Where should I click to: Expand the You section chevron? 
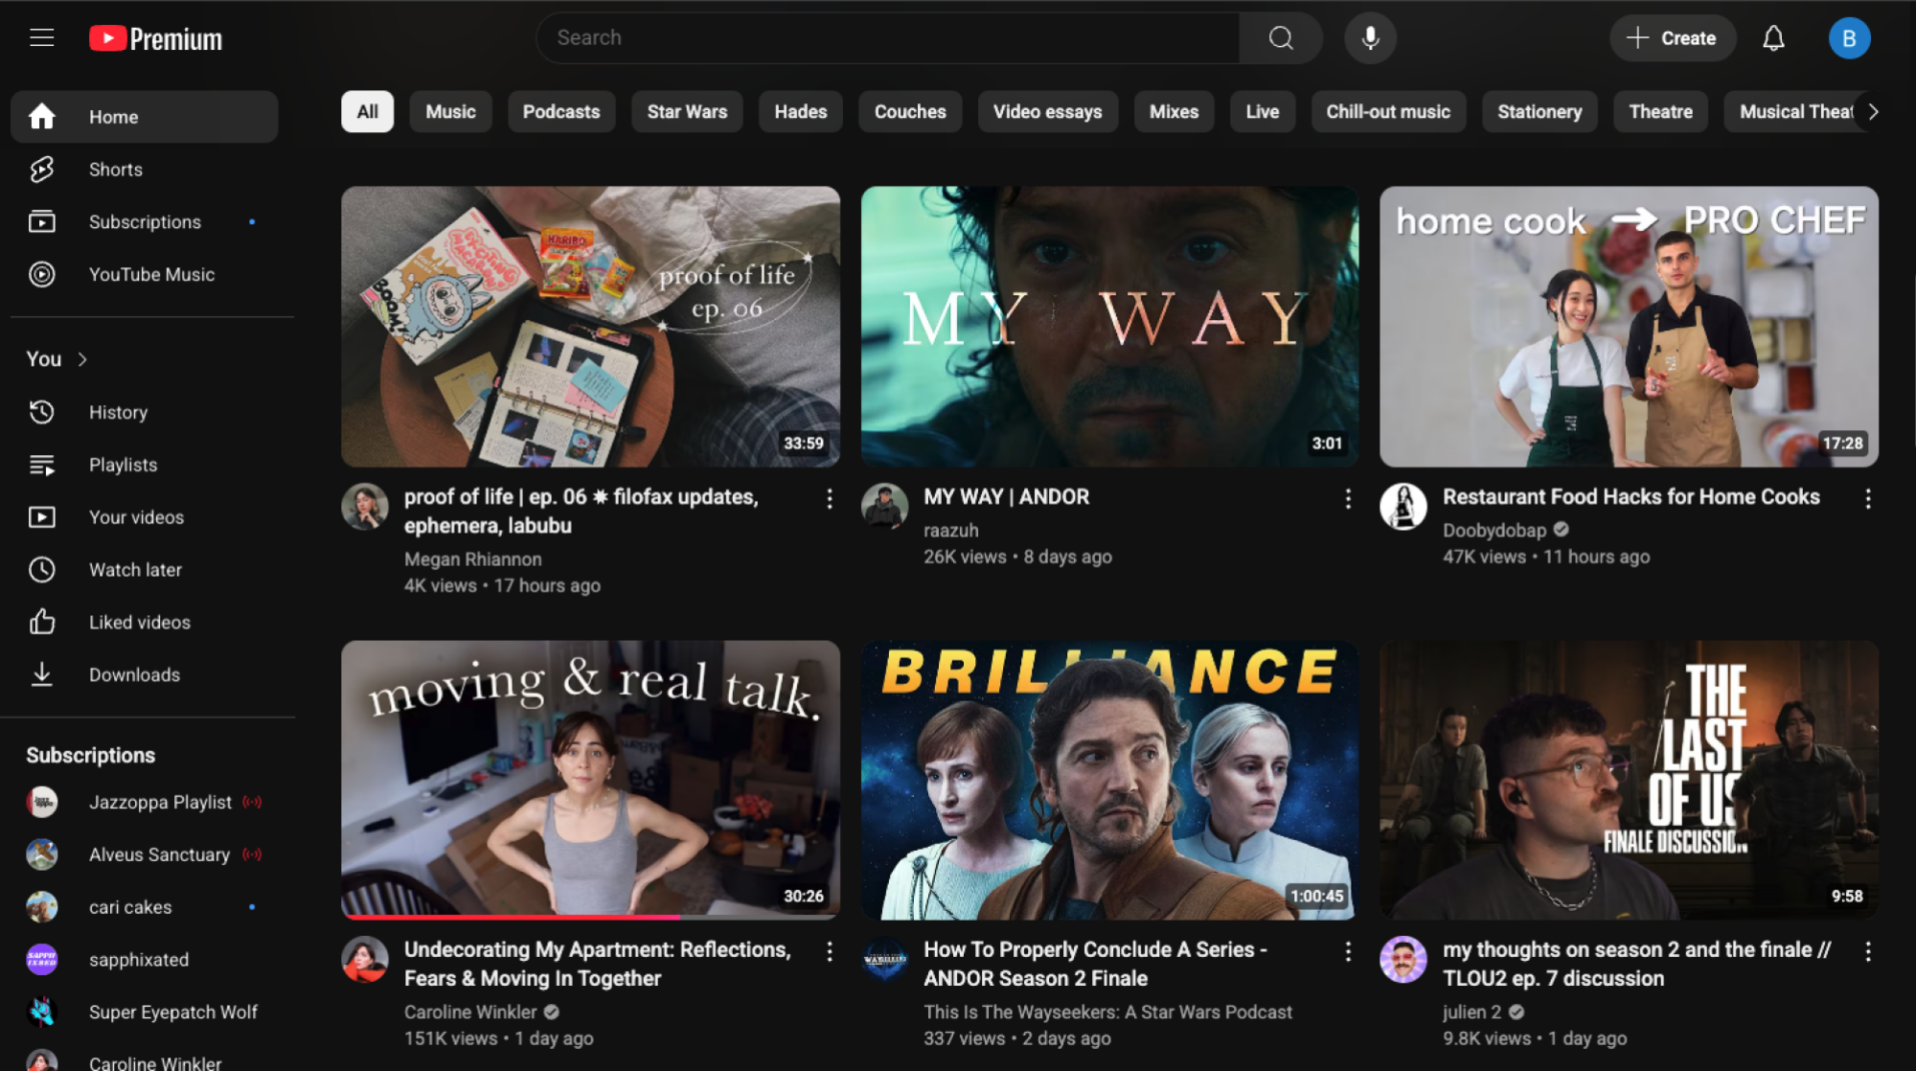coord(82,359)
